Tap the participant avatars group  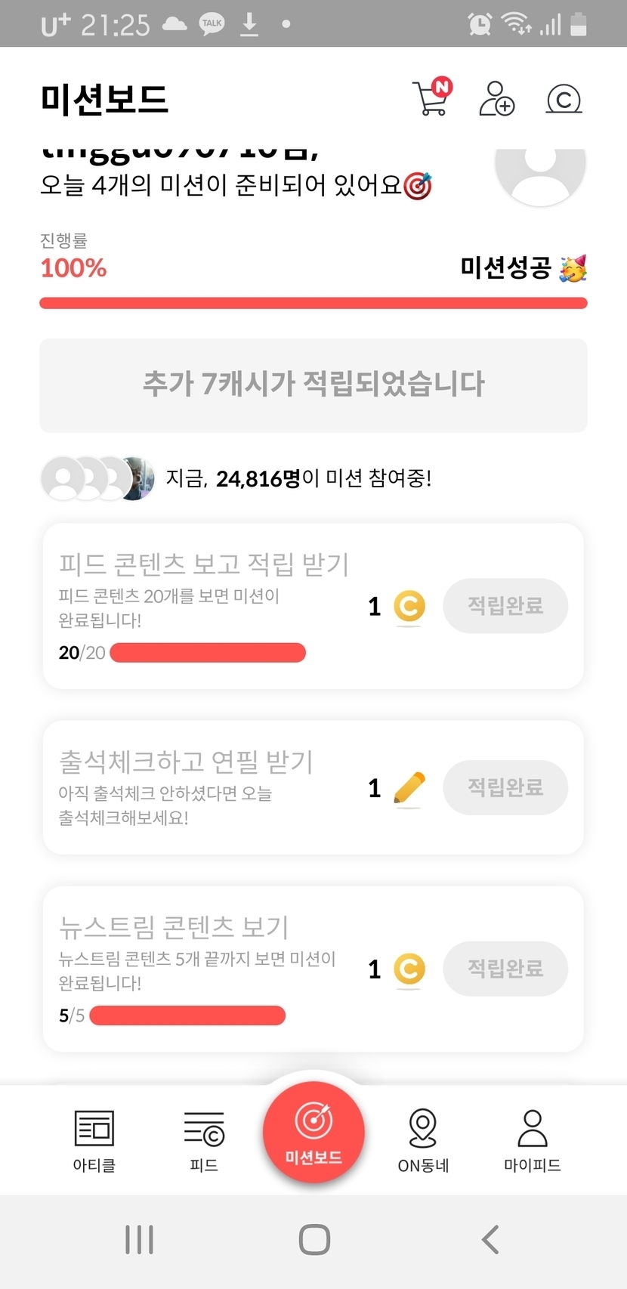pos(97,478)
